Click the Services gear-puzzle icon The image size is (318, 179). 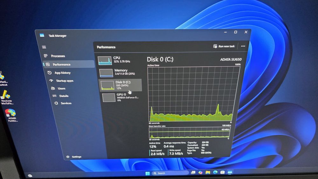point(56,103)
